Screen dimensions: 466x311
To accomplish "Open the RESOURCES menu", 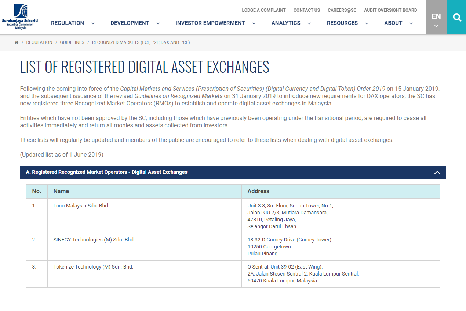I will click(342, 23).
